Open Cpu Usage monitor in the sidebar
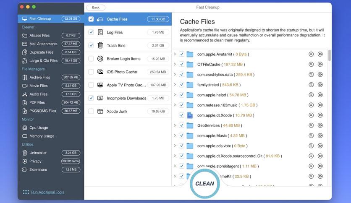 (51, 128)
